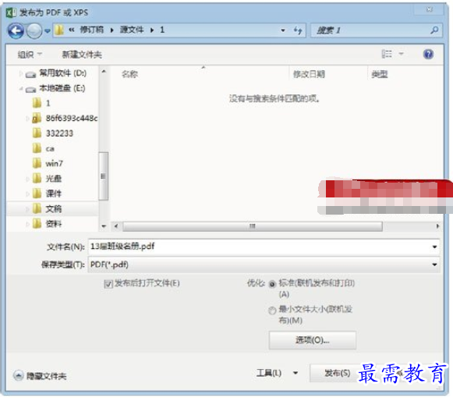Collapse the 本地磁盘 (E:) tree node
The width and height of the screenshot is (453, 398).
coord(21,88)
